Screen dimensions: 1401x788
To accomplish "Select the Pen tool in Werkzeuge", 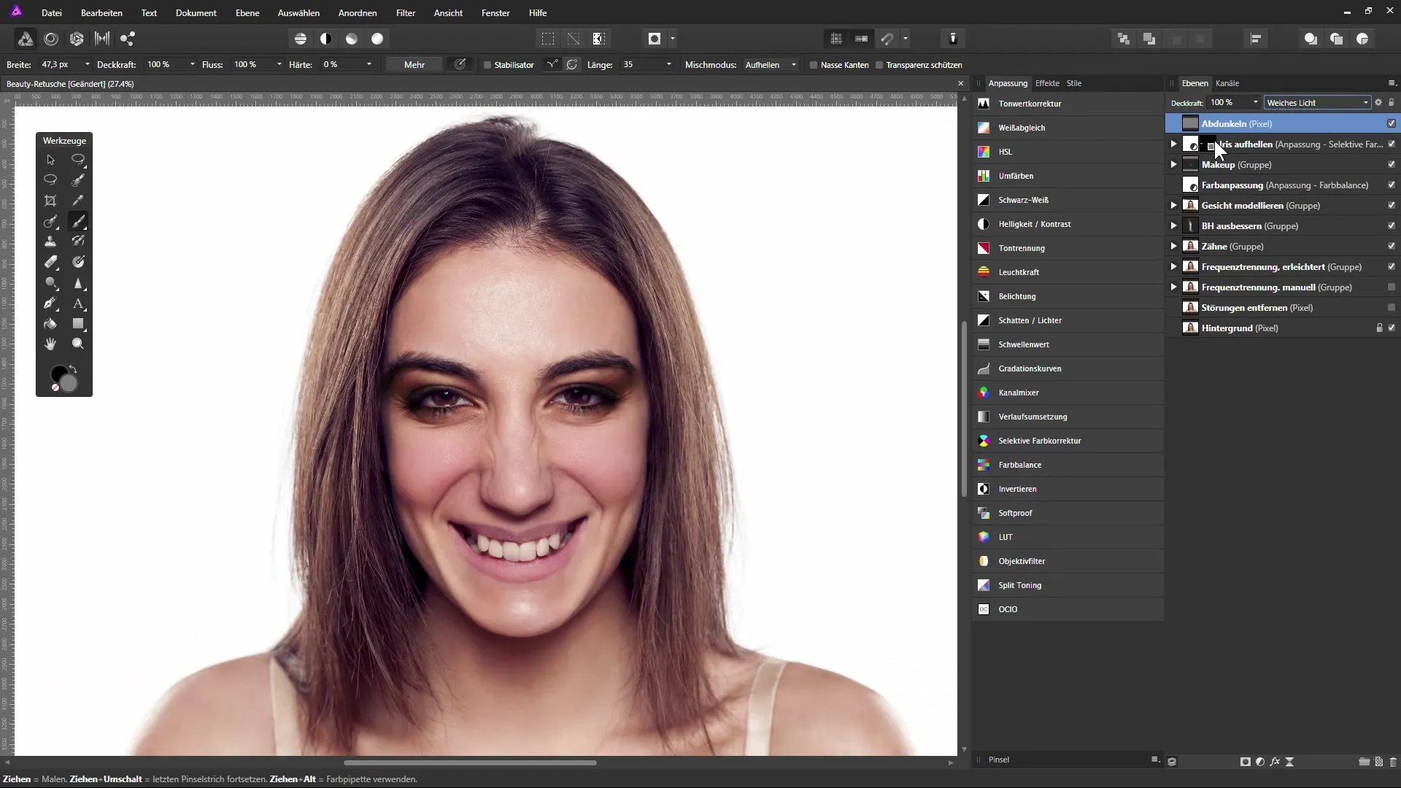I will pyautogui.click(x=50, y=303).
